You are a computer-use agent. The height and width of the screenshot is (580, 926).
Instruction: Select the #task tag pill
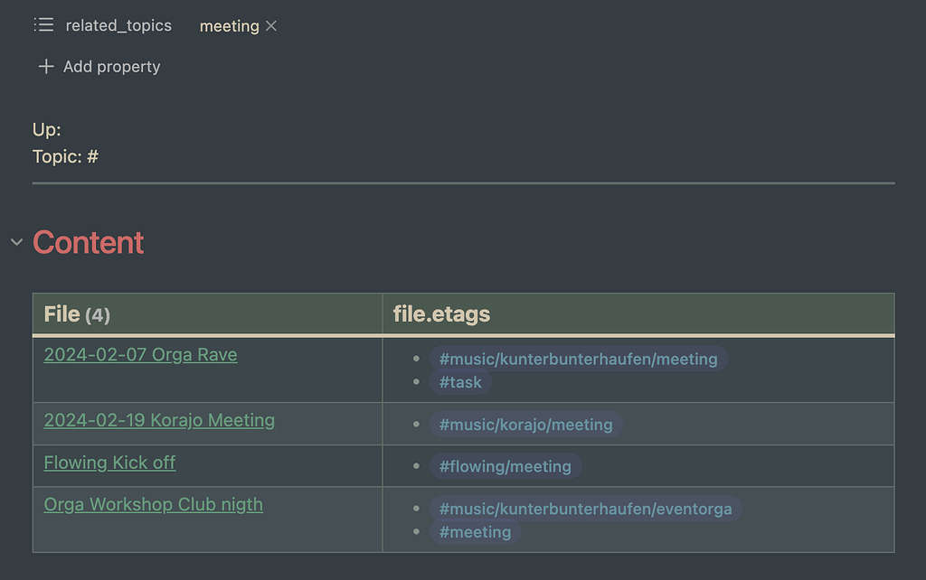click(x=460, y=382)
